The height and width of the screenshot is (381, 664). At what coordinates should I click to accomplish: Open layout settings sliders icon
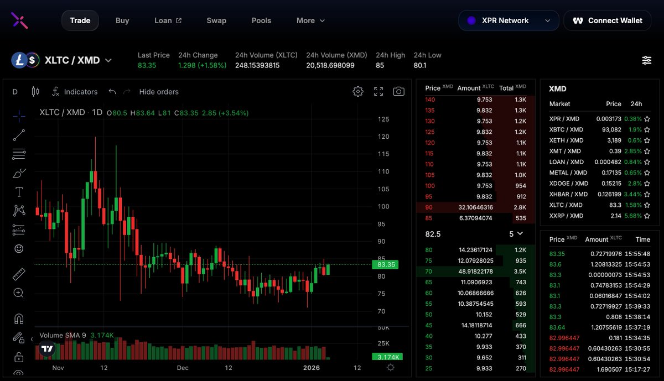[x=647, y=60]
